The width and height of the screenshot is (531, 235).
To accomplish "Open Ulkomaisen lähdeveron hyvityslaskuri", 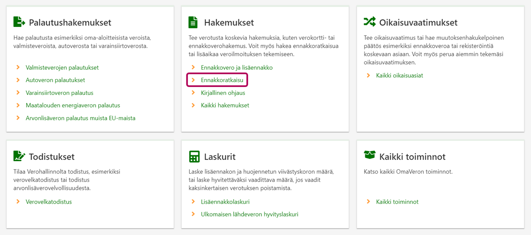I will 249,214.
